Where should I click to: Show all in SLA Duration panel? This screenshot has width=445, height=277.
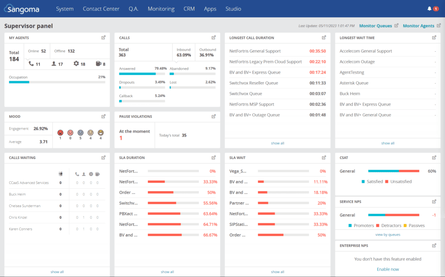[167, 272]
